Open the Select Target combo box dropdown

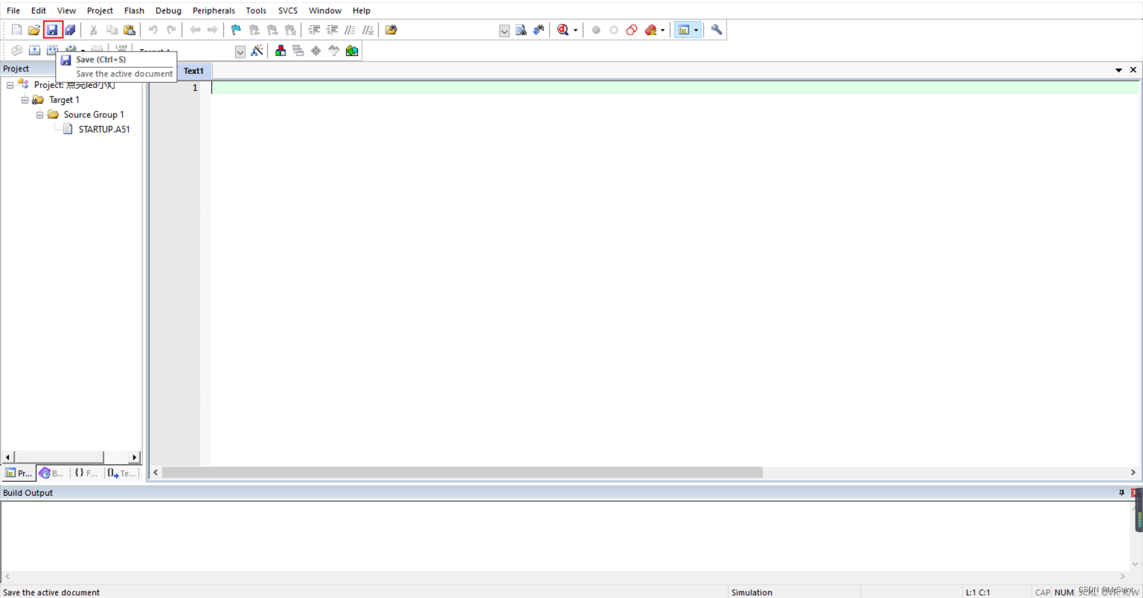click(240, 52)
